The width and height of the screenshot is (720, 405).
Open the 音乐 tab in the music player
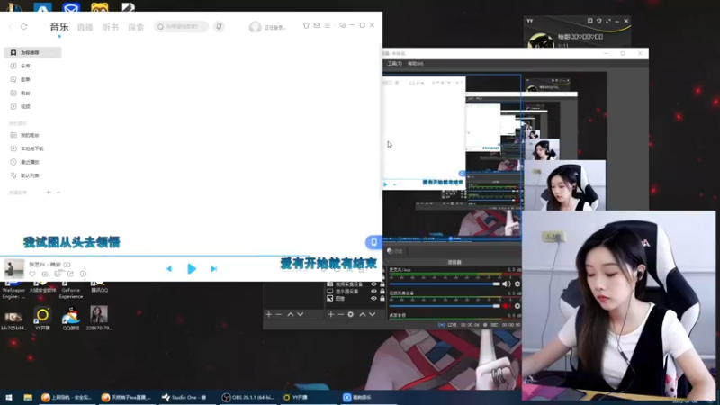[x=59, y=27]
